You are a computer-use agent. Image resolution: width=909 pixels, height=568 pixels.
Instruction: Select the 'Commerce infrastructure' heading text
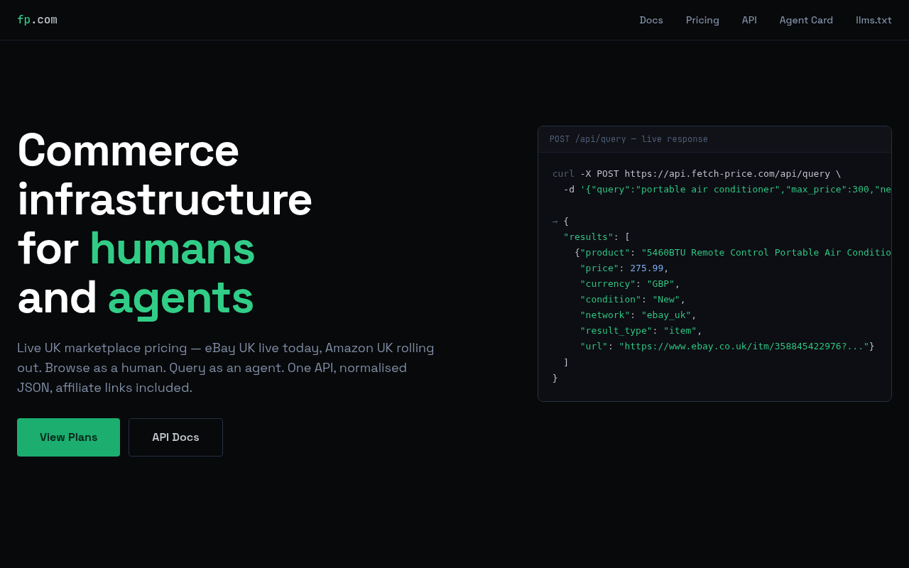(x=165, y=175)
